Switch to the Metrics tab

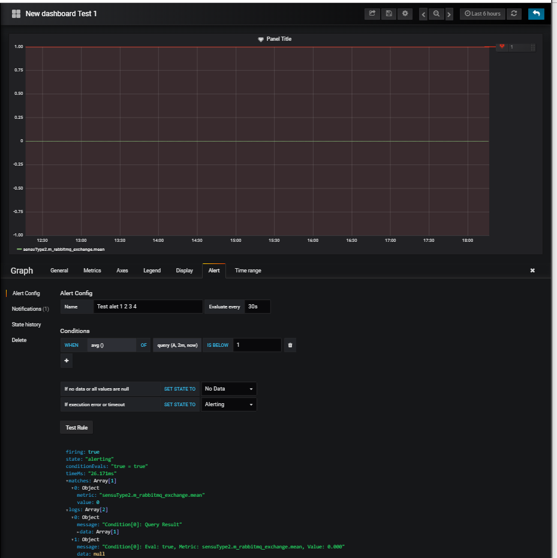92,270
